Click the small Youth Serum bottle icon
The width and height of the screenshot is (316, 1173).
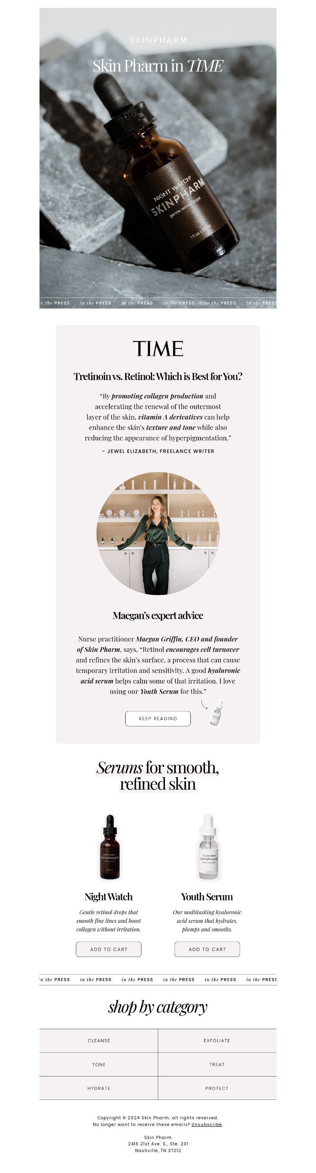(x=216, y=713)
